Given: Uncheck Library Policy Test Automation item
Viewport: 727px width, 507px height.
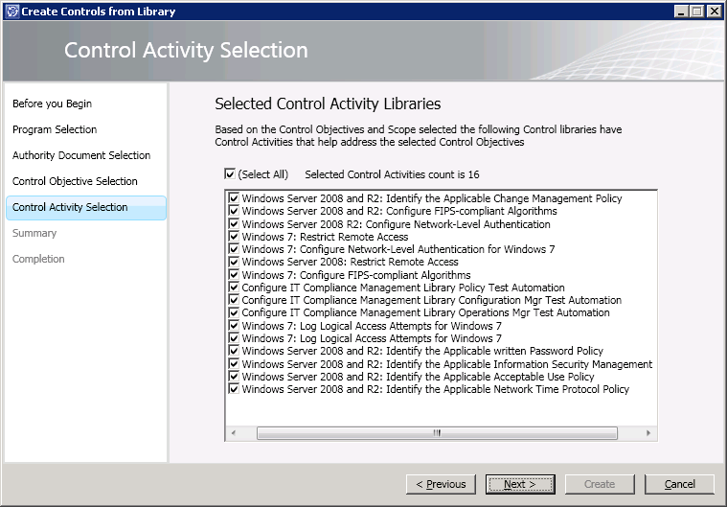Looking at the screenshot, I should tap(234, 288).
